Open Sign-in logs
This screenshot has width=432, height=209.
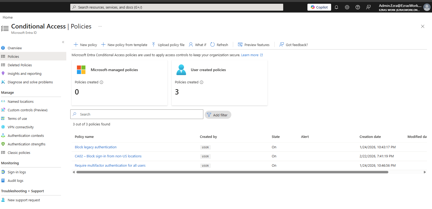coord(17,172)
